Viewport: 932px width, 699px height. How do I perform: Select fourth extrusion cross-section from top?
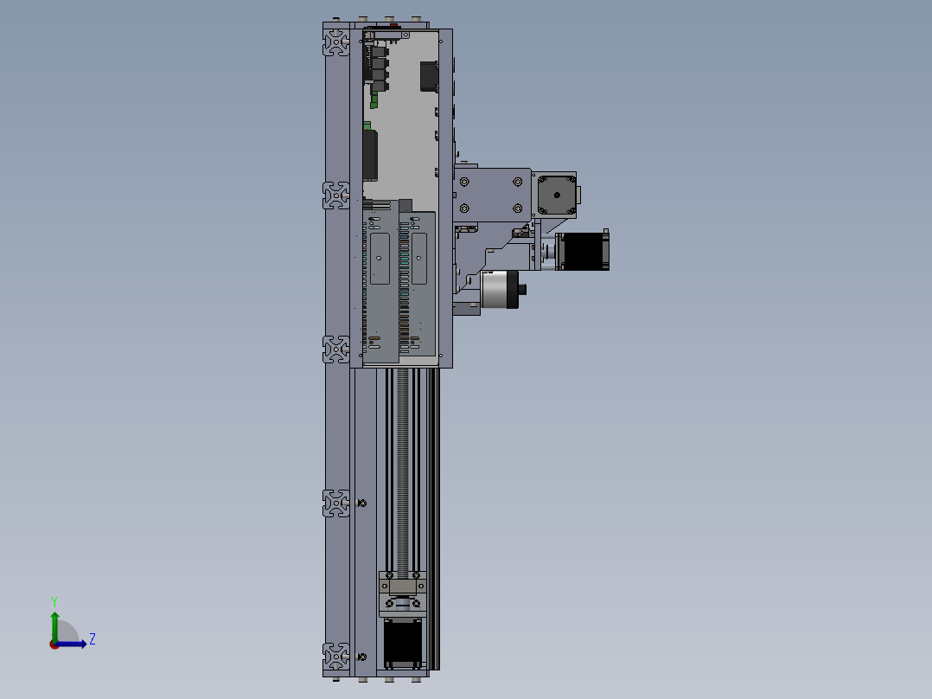pyautogui.click(x=336, y=503)
